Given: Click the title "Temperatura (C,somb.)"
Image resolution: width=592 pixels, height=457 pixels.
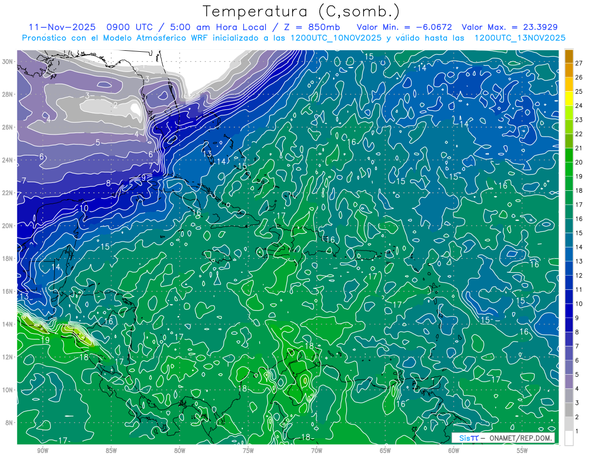Looking at the screenshot, I should click(x=301, y=11).
